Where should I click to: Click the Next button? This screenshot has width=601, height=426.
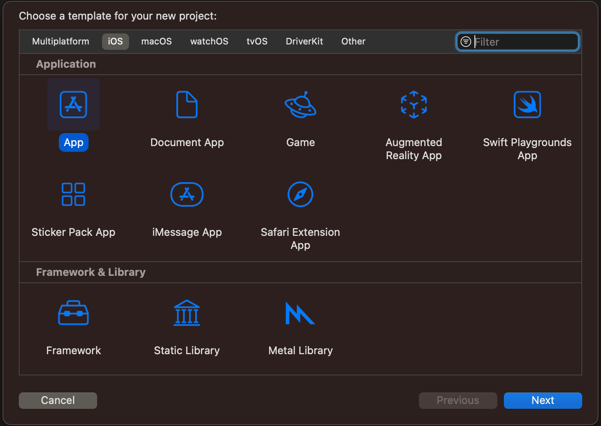click(x=543, y=401)
